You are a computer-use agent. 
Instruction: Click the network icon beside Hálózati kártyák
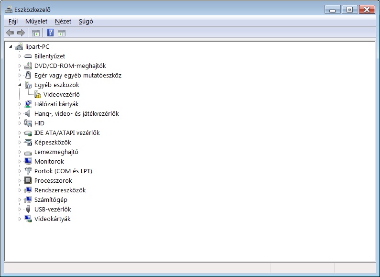pos(28,104)
